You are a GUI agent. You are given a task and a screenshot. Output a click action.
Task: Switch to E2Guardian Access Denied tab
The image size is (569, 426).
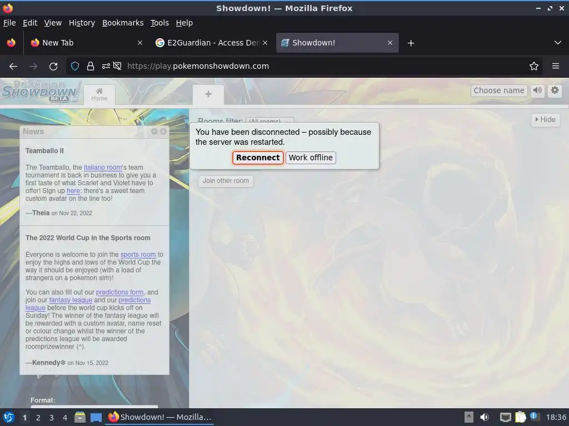212,43
